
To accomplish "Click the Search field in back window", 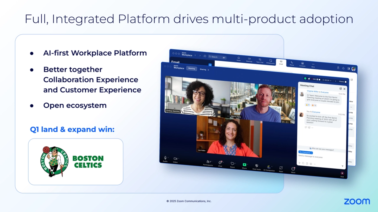I will (x=217, y=57).
